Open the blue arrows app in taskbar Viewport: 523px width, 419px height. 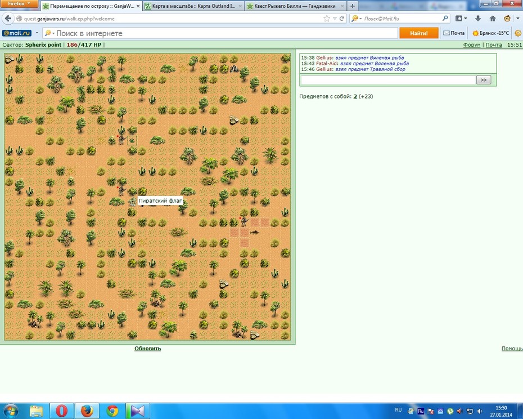click(137, 411)
